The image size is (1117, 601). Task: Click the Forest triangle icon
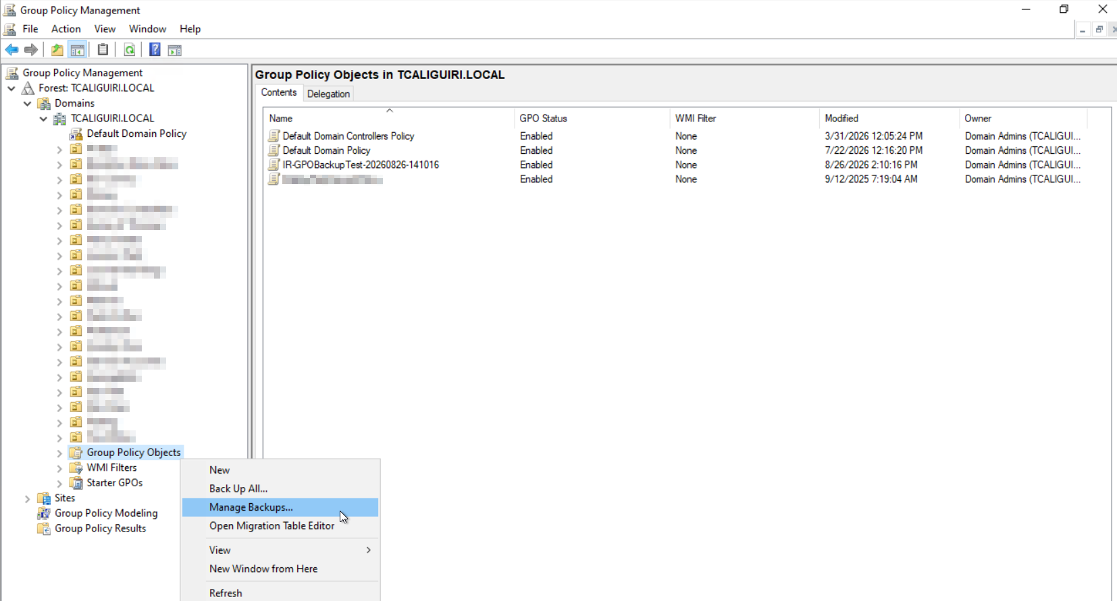[x=28, y=88]
